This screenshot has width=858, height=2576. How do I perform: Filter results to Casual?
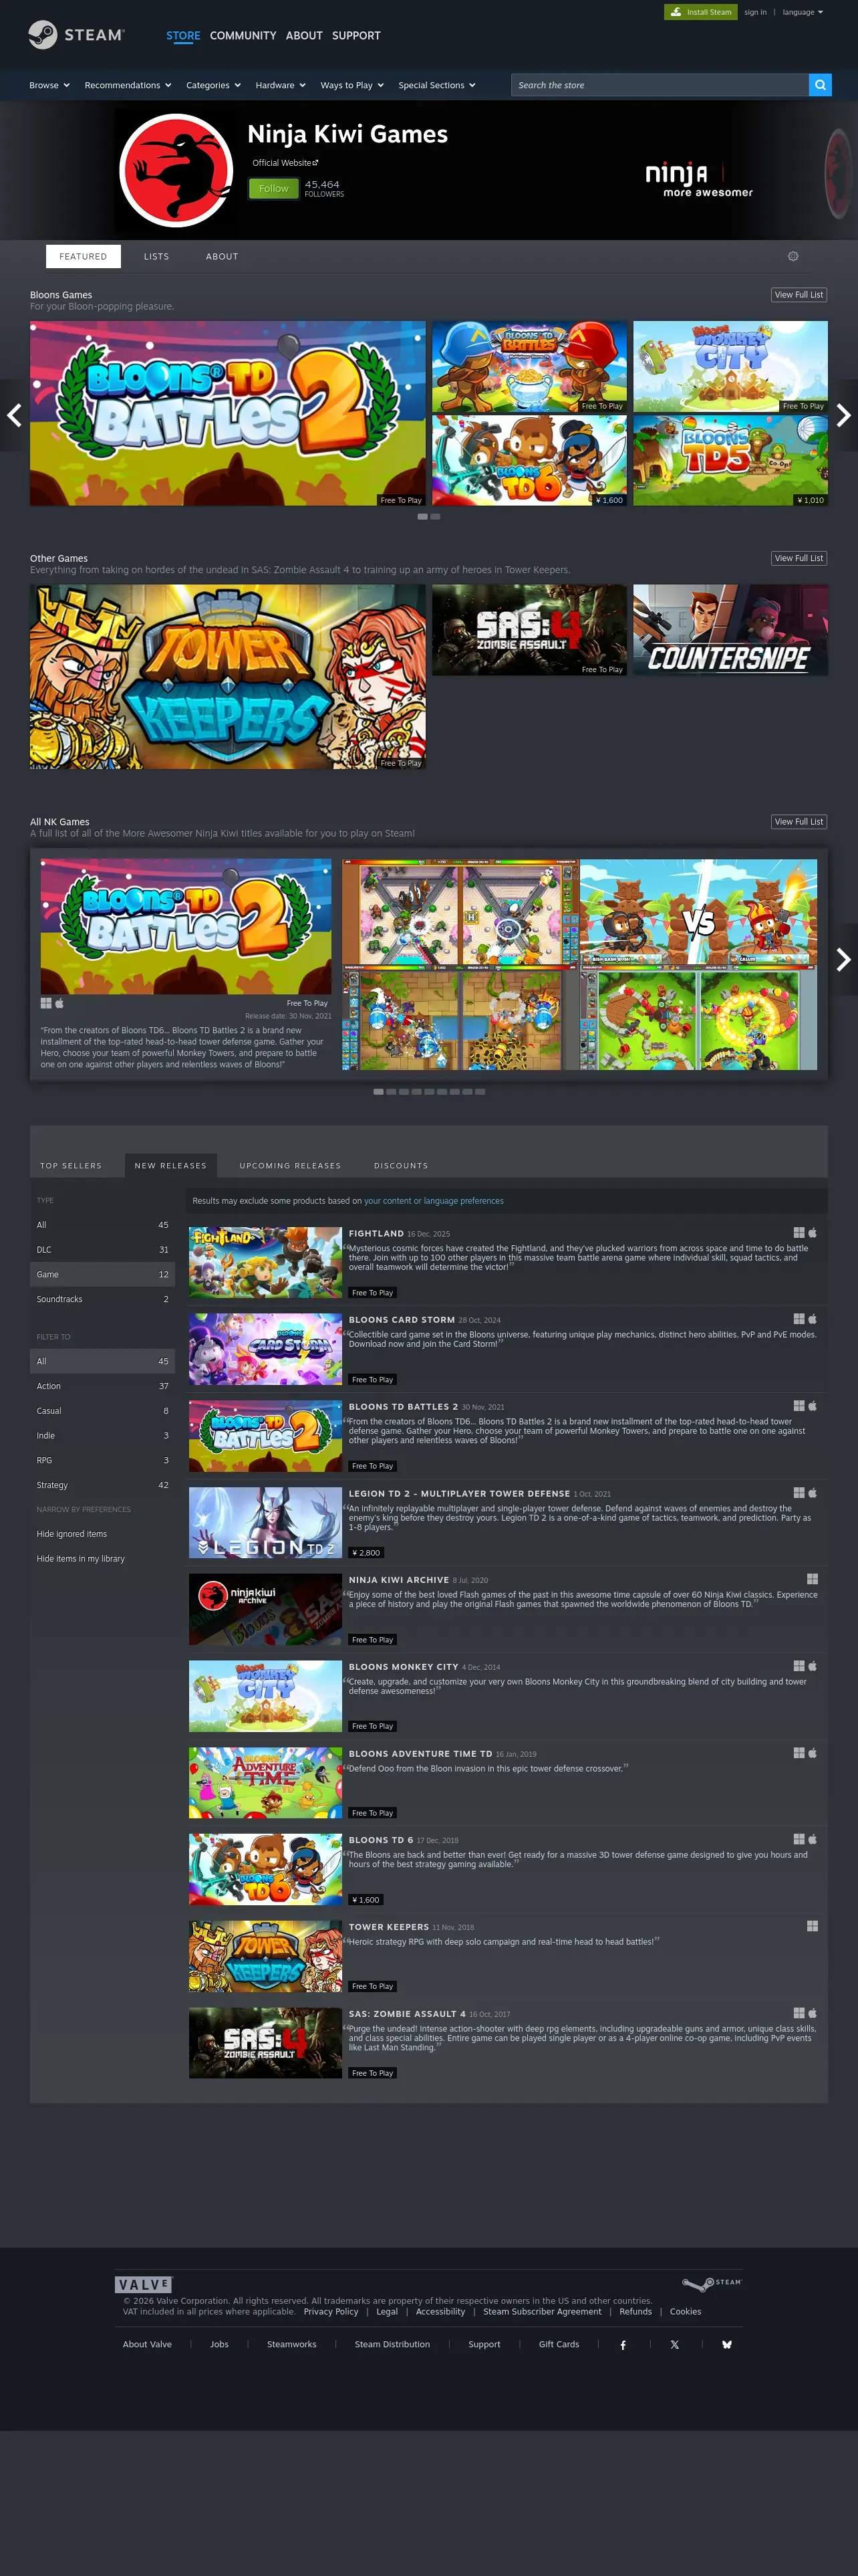[103, 1412]
